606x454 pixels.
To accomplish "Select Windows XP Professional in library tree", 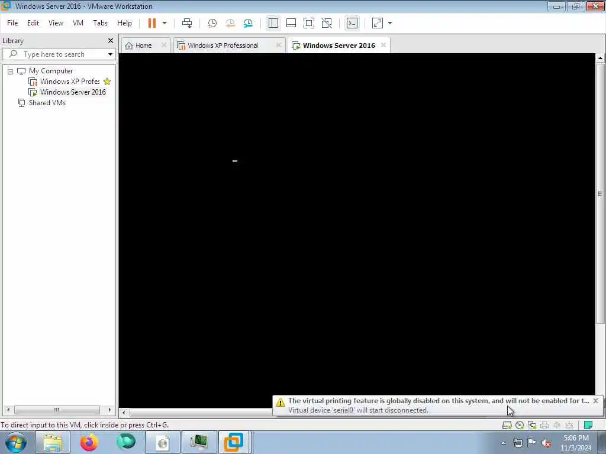I will click(x=70, y=82).
